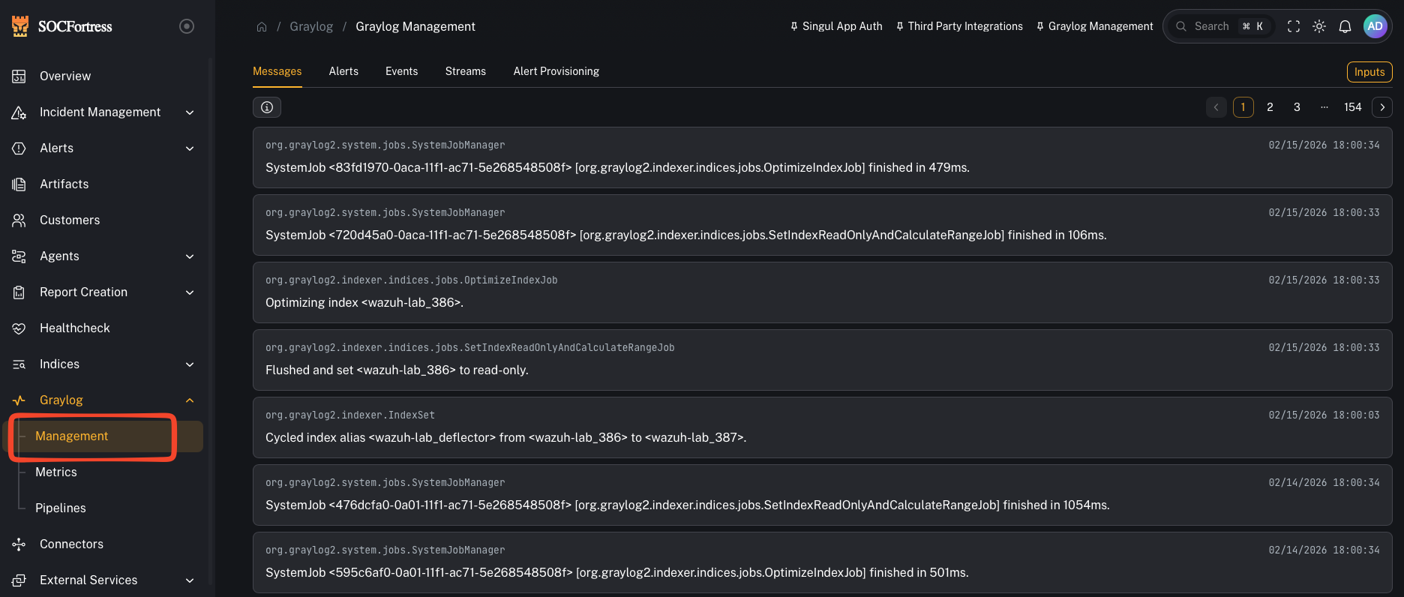Open Graylog Metrics submenu item

point(56,472)
